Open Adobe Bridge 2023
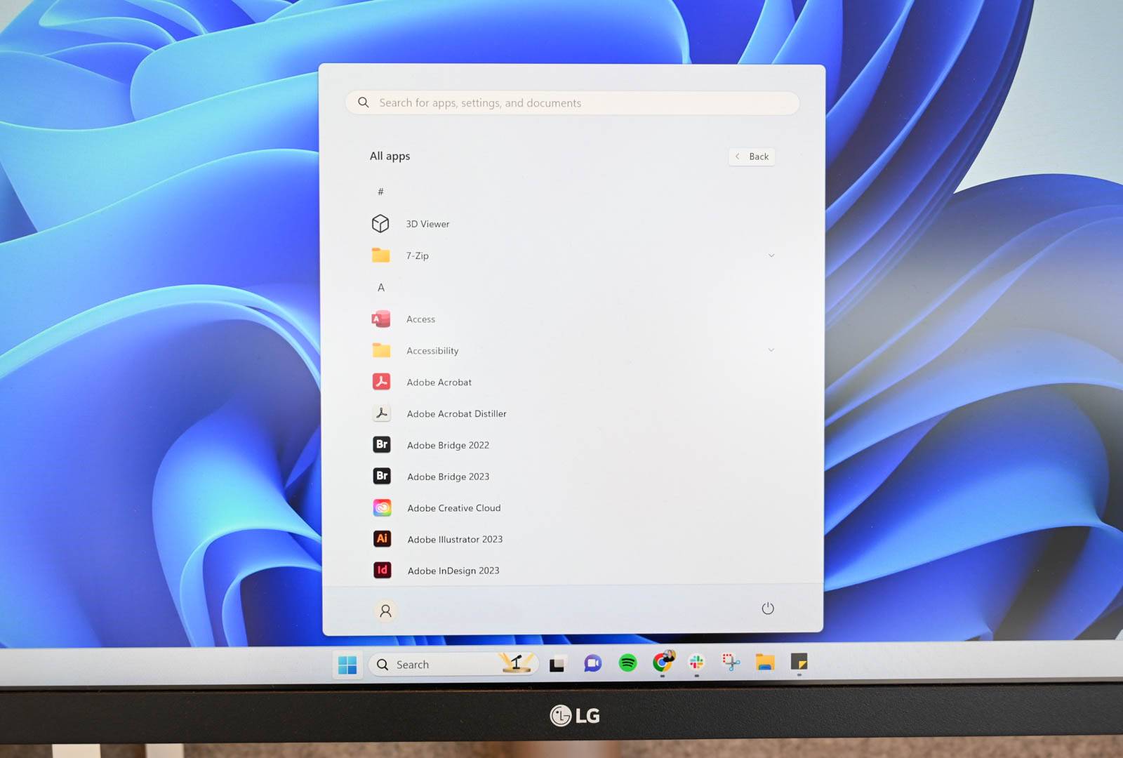Image resolution: width=1123 pixels, height=758 pixels. click(448, 477)
